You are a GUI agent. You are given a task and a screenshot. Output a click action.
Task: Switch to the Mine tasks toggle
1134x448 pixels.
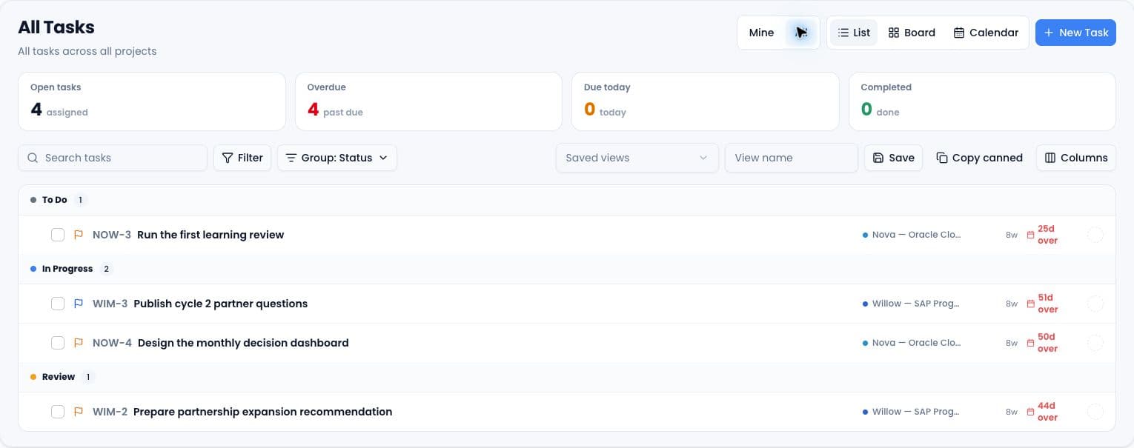pos(761,33)
